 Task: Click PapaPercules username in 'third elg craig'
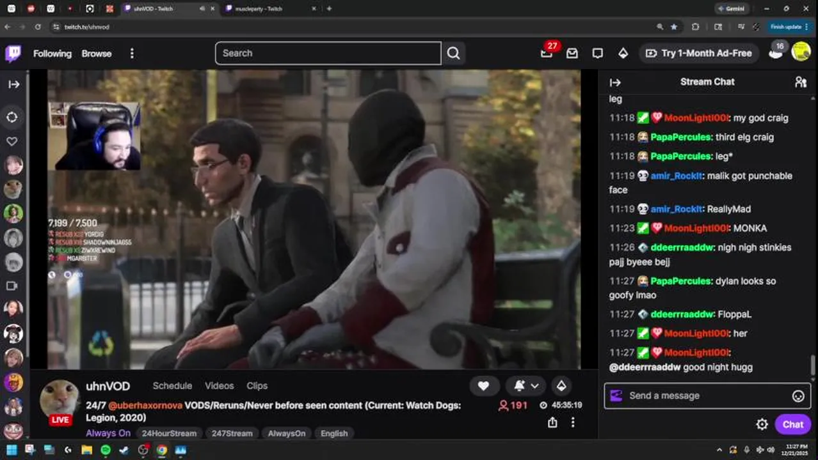coord(681,137)
